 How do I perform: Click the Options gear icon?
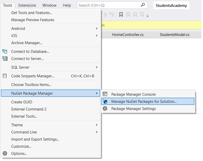[x=5, y=154]
